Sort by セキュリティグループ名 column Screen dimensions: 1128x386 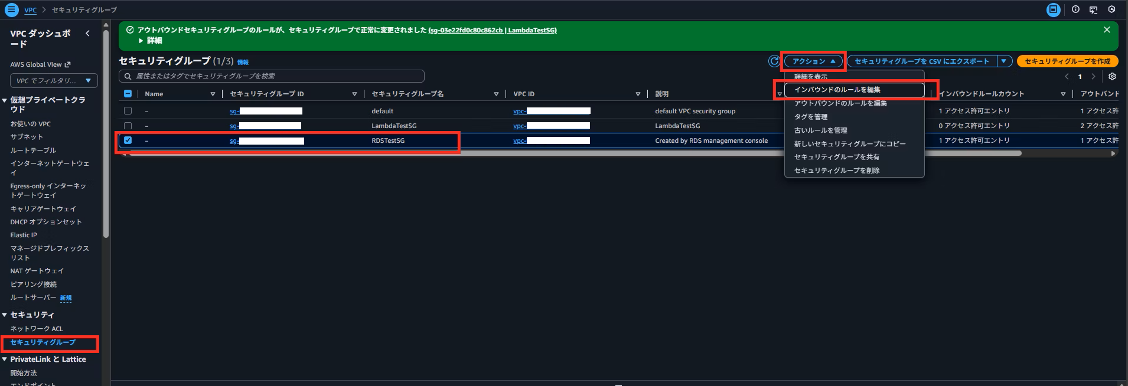496,94
